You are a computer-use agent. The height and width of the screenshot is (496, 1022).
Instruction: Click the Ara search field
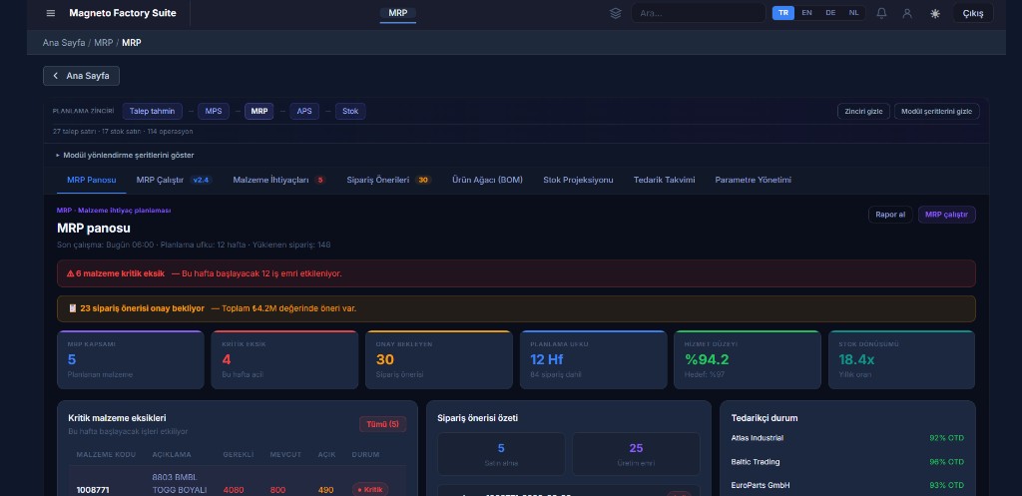(699, 13)
